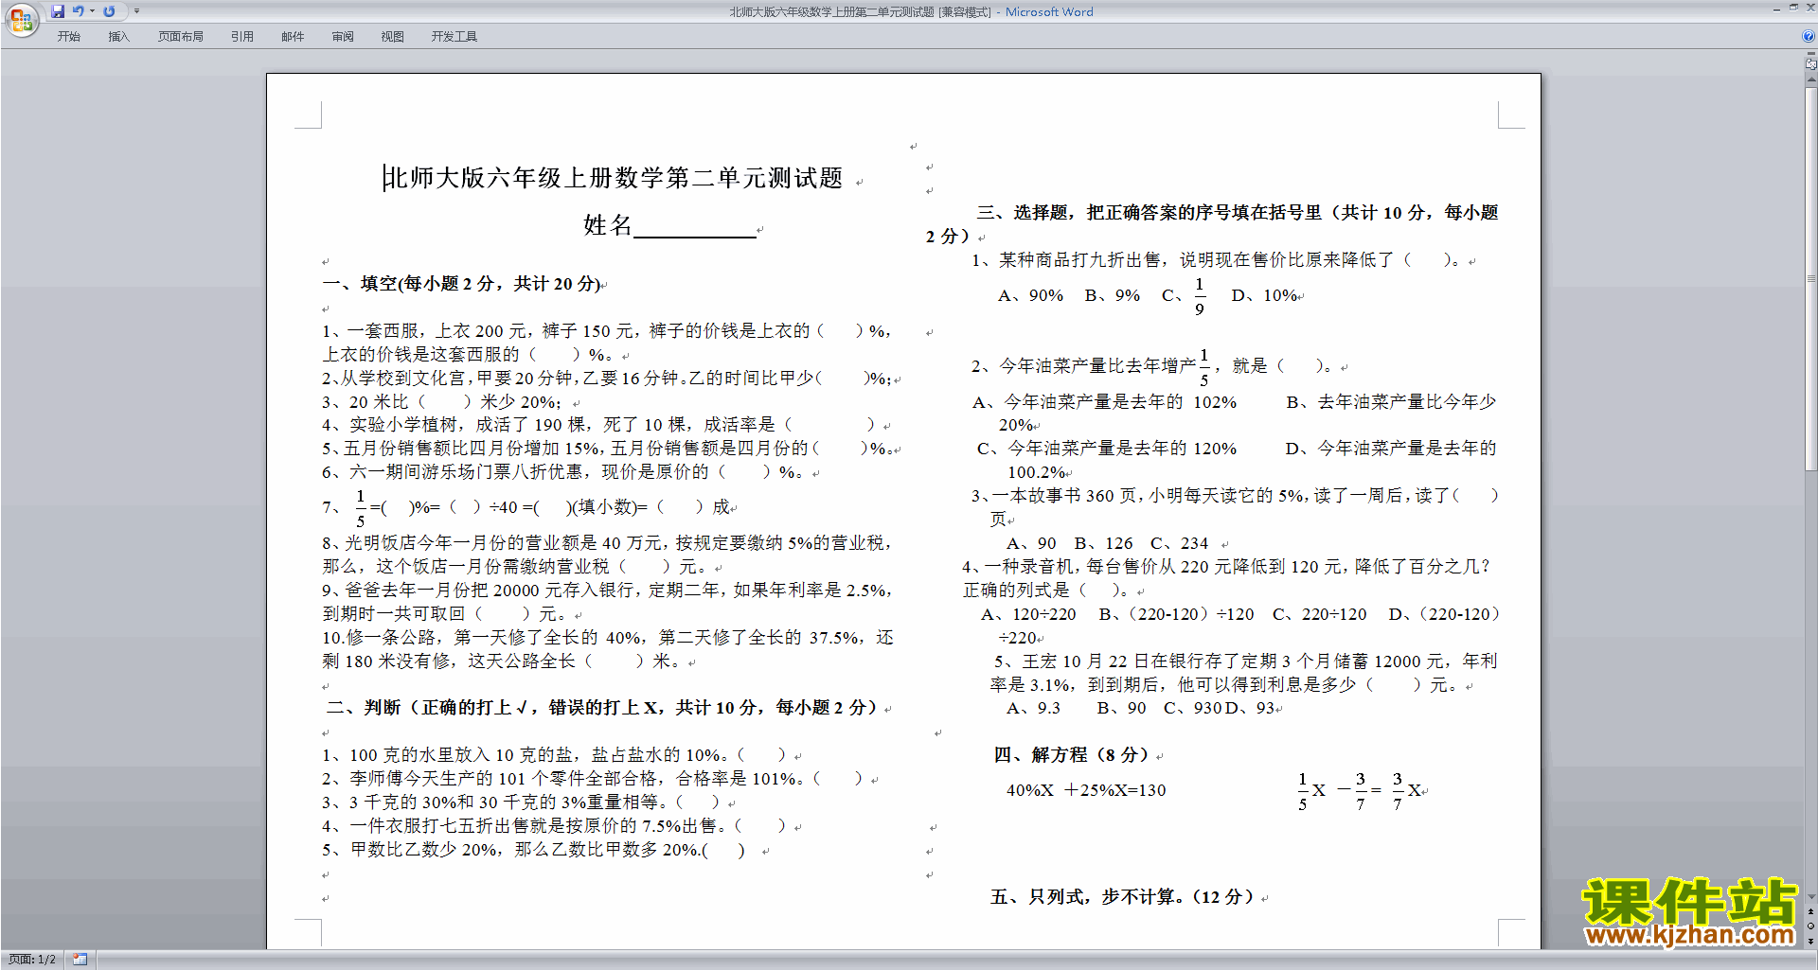Click the scrollbar up arrow

1810,81
